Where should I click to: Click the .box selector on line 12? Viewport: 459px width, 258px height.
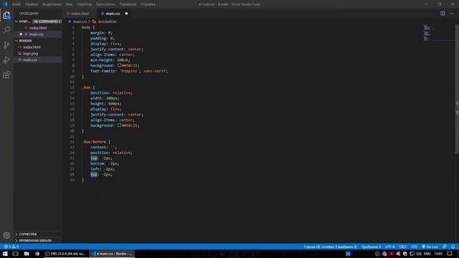87,87
